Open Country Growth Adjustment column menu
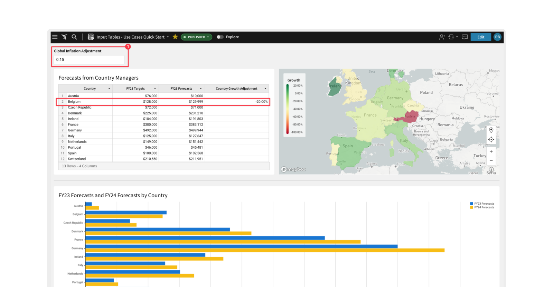Viewport: 553px width, 287px height. pyautogui.click(x=265, y=89)
